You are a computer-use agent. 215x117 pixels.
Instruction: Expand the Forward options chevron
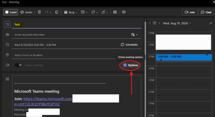(51, 13)
